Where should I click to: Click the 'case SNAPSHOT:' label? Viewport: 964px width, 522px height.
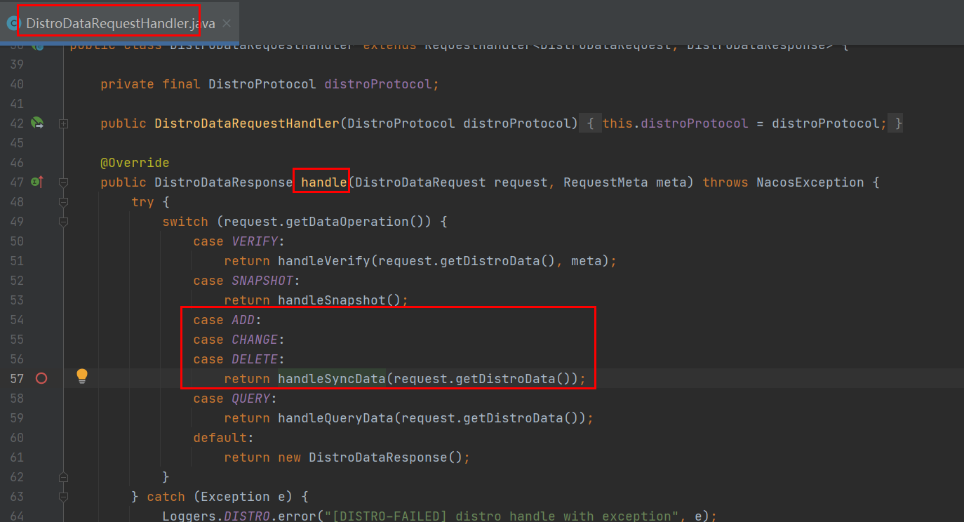[247, 281]
